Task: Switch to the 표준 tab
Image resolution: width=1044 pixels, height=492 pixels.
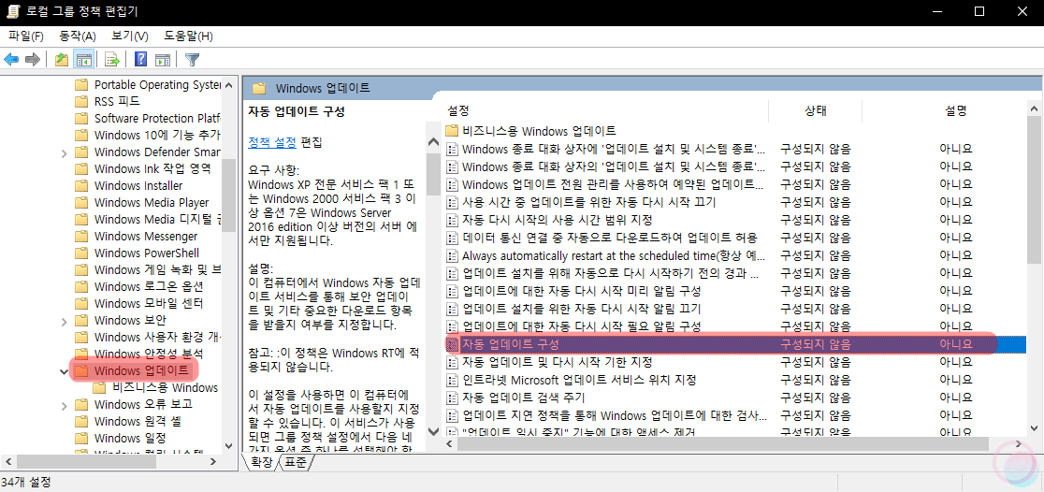Action: pos(295,463)
